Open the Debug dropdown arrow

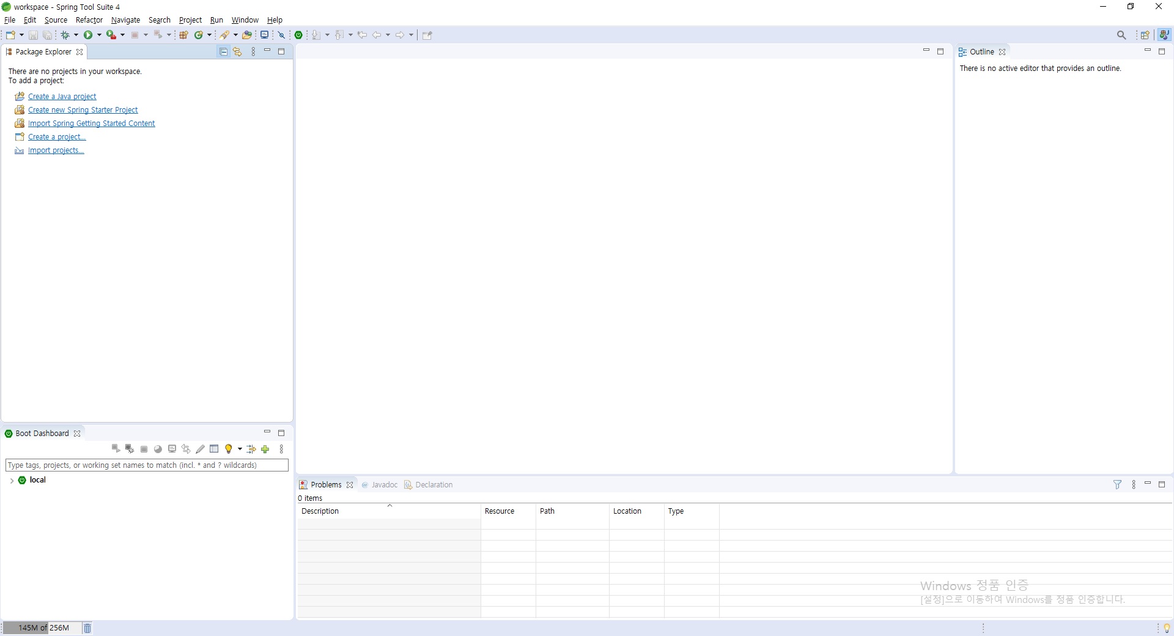pos(76,35)
